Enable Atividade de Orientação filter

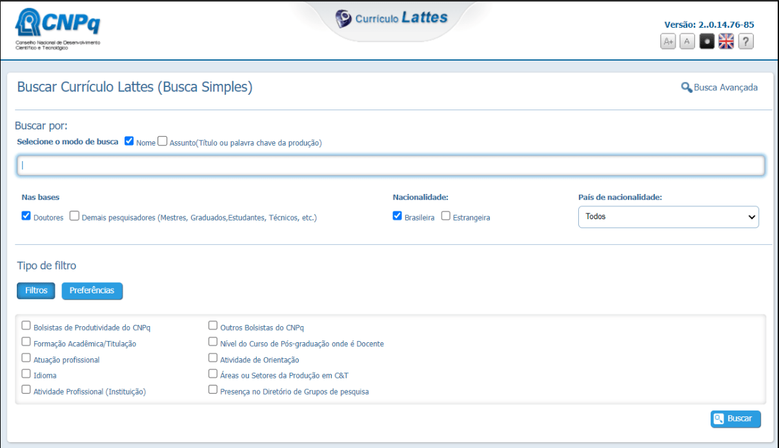tap(213, 358)
